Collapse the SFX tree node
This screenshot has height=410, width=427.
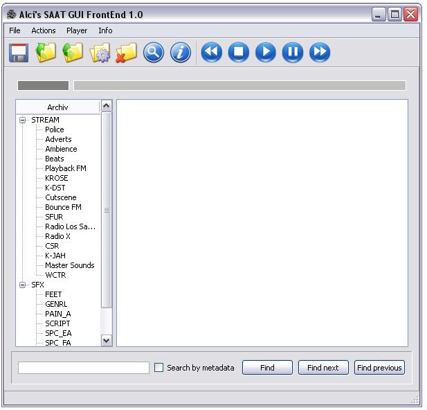pyautogui.click(x=23, y=285)
